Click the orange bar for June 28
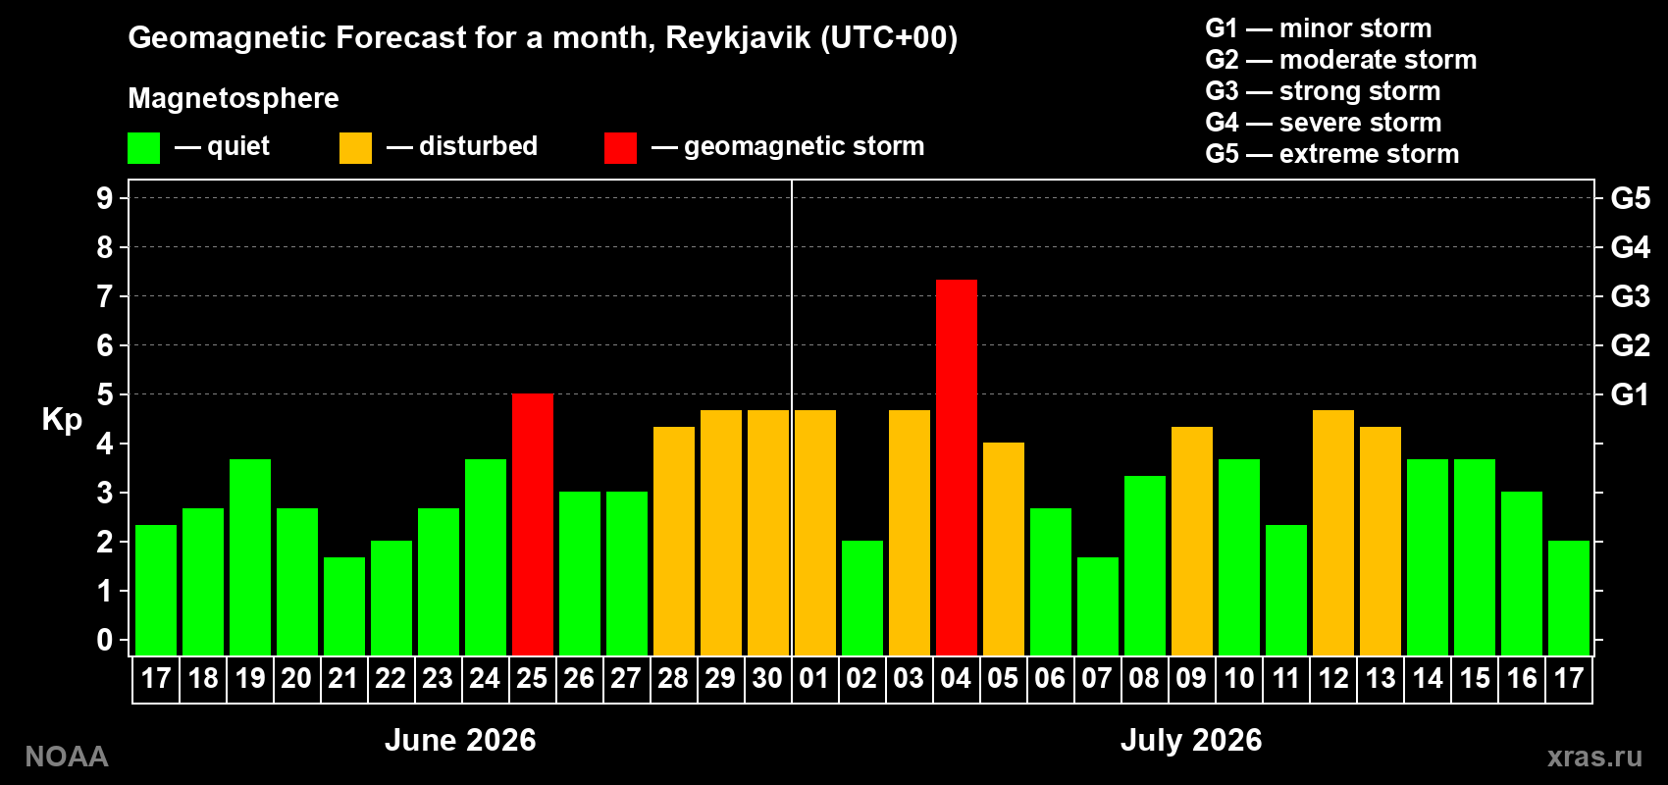Viewport: 1668px width, 785px height. pyautogui.click(x=674, y=541)
